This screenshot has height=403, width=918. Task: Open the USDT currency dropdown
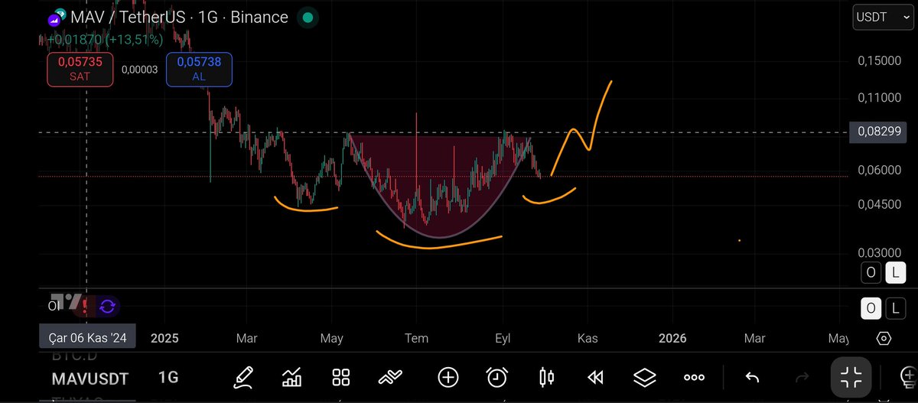point(883,17)
